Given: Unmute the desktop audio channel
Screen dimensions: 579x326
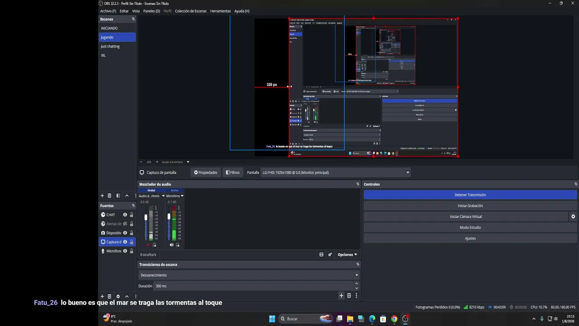Looking at the screenshot, I should [148, 245].
